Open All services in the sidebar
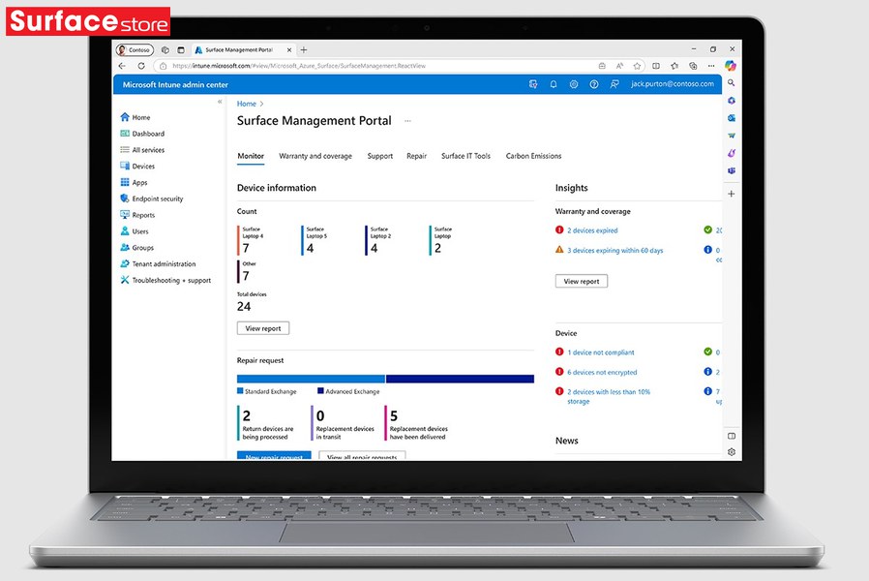This screenshot has height=581, width=869. [142, 150]
